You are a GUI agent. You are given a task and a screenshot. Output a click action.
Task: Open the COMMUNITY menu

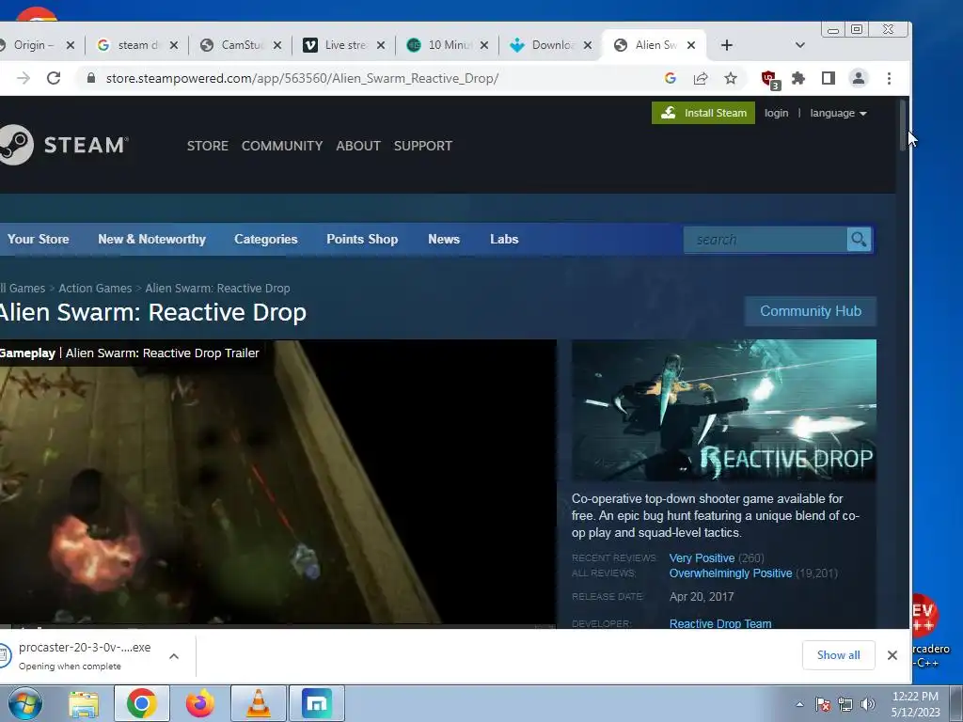(x=282, y=146)
